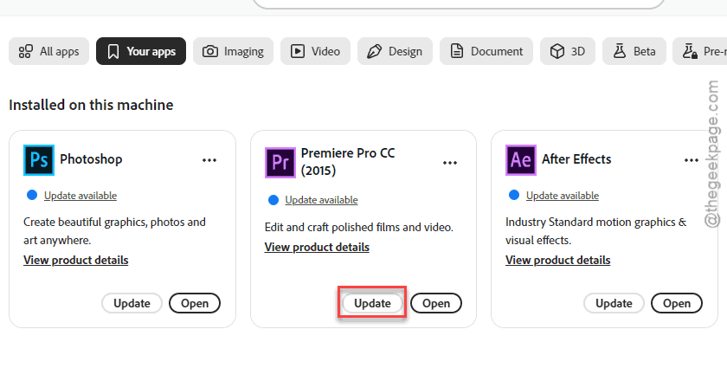Open the Photoshop application

195,303
